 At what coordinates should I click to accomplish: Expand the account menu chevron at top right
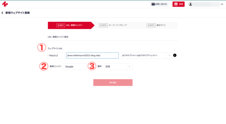[x=222, y=4]
